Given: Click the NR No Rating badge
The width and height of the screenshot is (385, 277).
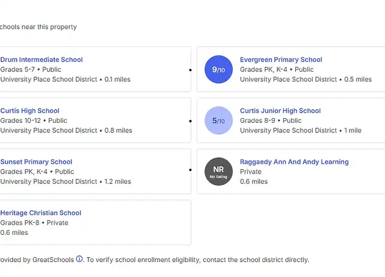Looking at the screenshot, I should click(x=218, y=172).
